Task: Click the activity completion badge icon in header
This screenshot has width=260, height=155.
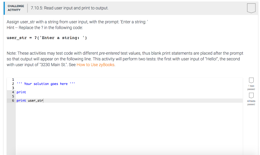Action: coord(251,8)
